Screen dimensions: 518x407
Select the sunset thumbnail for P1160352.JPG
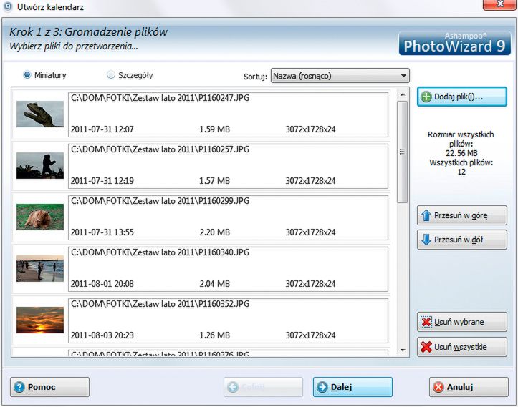coord(40,320)
